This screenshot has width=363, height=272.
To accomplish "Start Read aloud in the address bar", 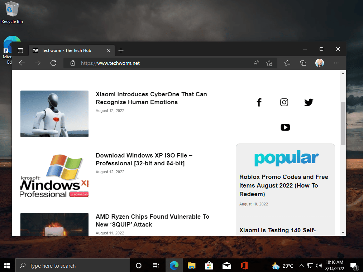I will pyautogui.click(x=256, y=63).
